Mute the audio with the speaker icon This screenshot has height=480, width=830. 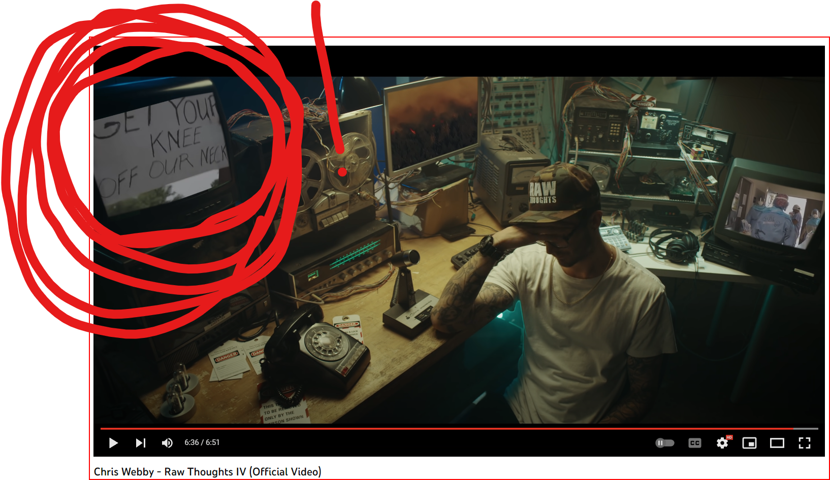tap(167, 443)
